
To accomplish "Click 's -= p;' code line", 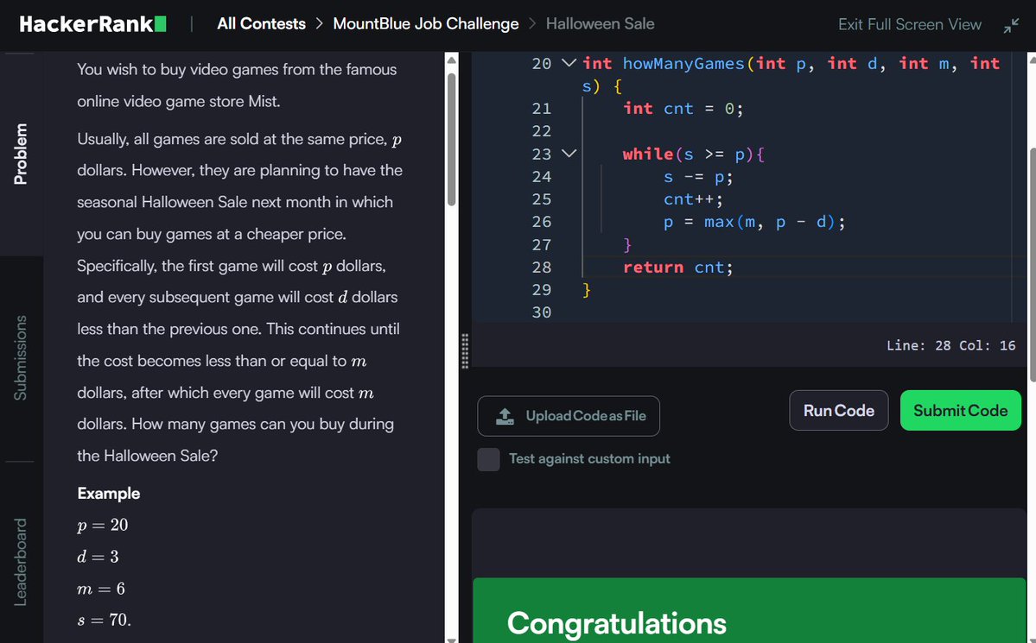I will tap(697, 177).
